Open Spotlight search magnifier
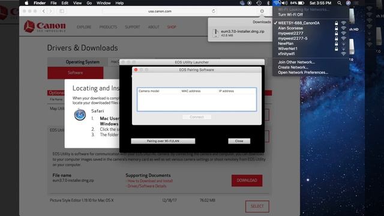384x216 pixels. click(x=339, y=3)
